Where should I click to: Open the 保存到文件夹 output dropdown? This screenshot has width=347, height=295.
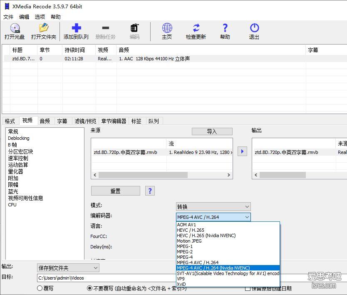(x=68, y=268)
